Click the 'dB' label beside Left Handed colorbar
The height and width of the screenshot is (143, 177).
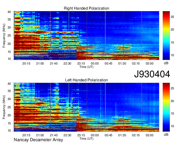[166, 134]
